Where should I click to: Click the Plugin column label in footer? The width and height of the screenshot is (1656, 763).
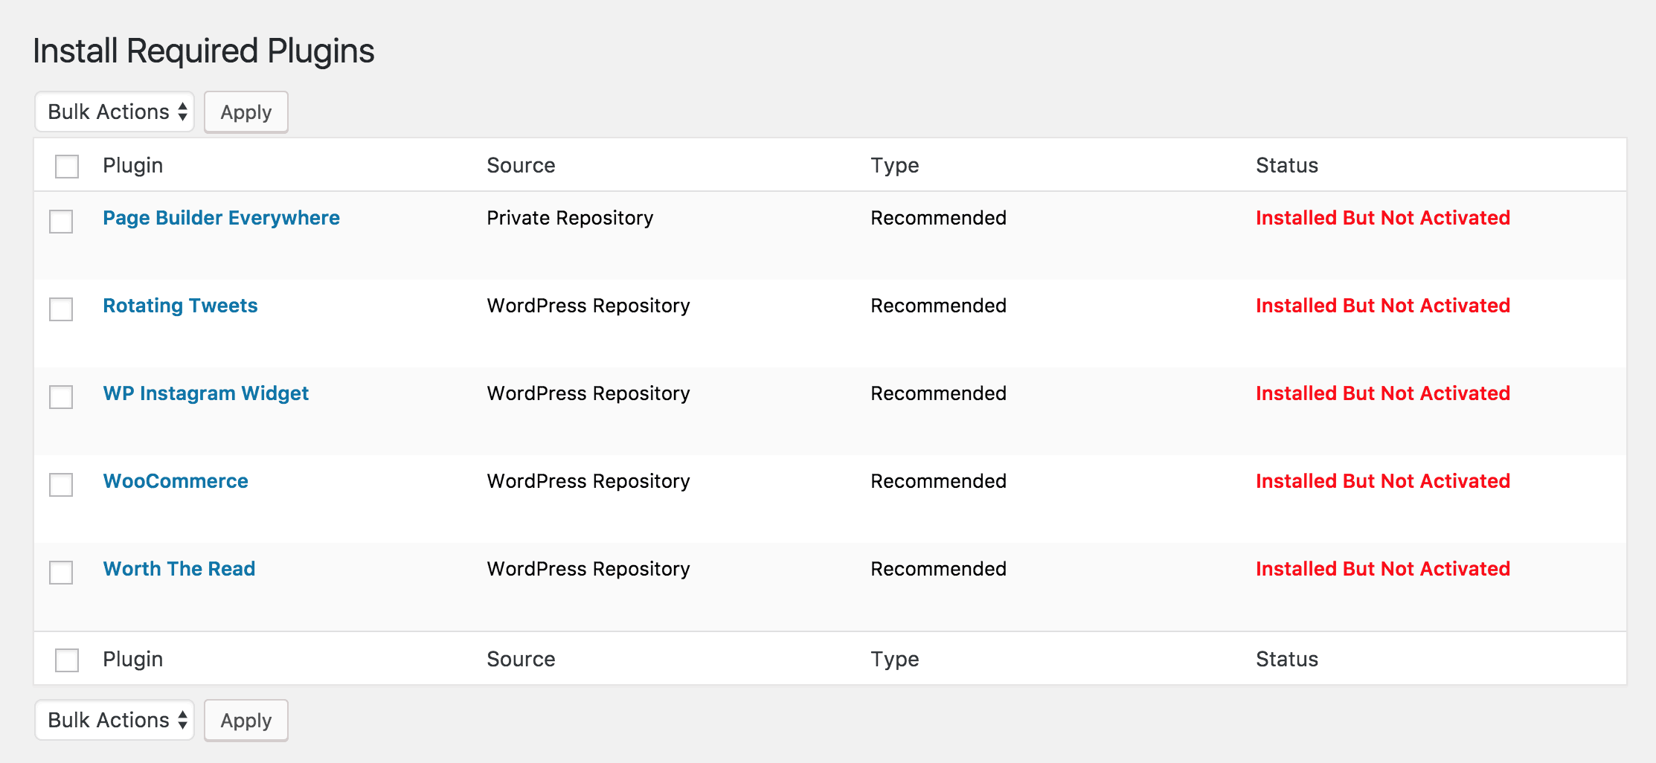coord(132,659)
